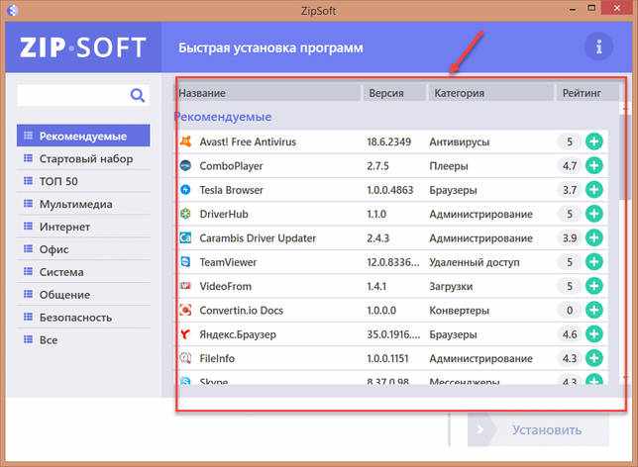The image size is (638, 467).
Task: Select Рекомендуемые category in sidebar
Action: click(83, 136)
